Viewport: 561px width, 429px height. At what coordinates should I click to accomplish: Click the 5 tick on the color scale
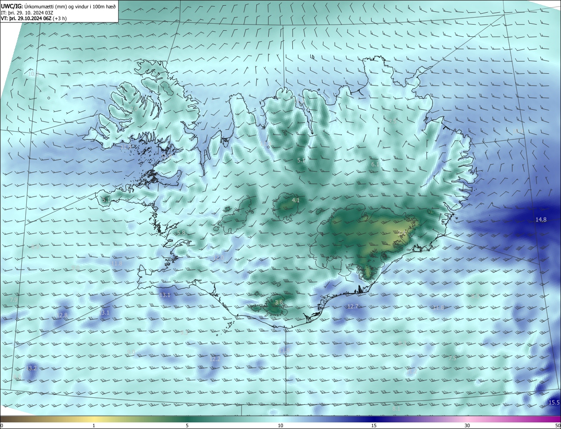click(187, 425)
